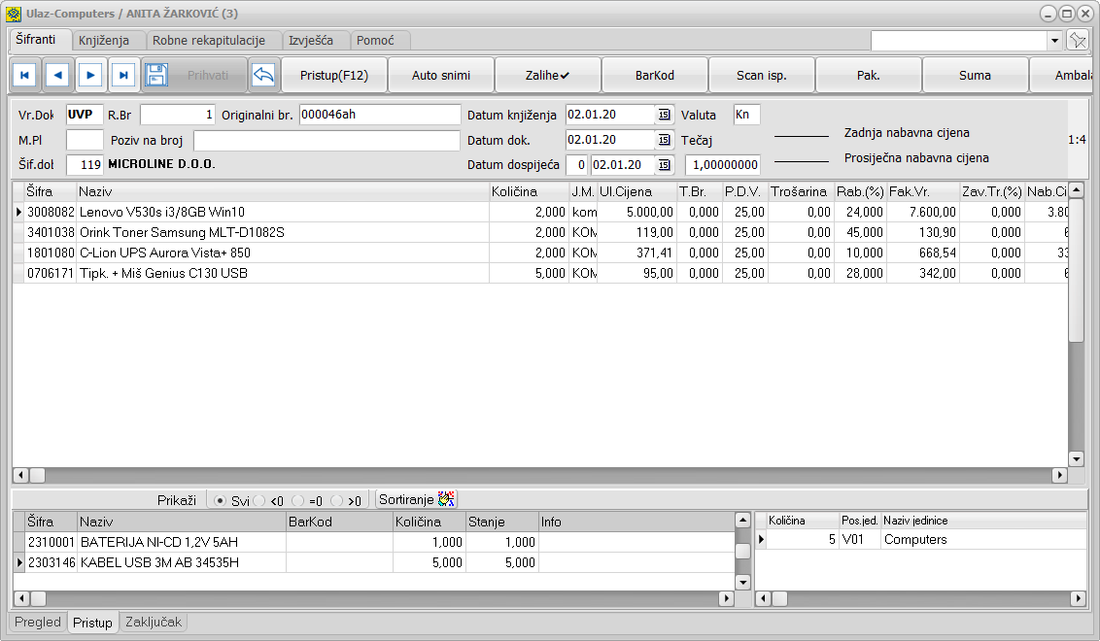Click MICROLINE D.O.O. supplier name
This screenshot has width=1100, height=641.
161,164
